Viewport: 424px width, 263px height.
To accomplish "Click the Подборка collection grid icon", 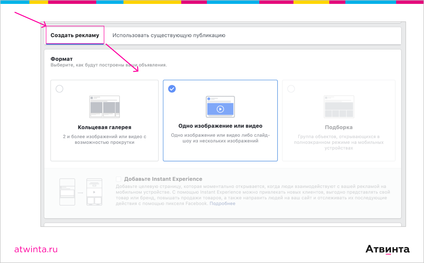I will coord(339,107).
